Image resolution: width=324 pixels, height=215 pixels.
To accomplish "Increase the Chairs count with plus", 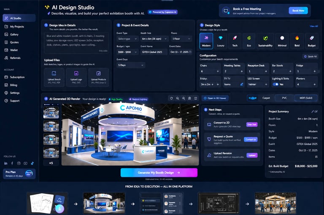I will [x=218, y=71].
